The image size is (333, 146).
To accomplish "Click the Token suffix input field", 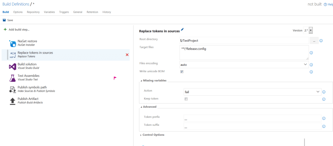I will [x=253, y=126].
